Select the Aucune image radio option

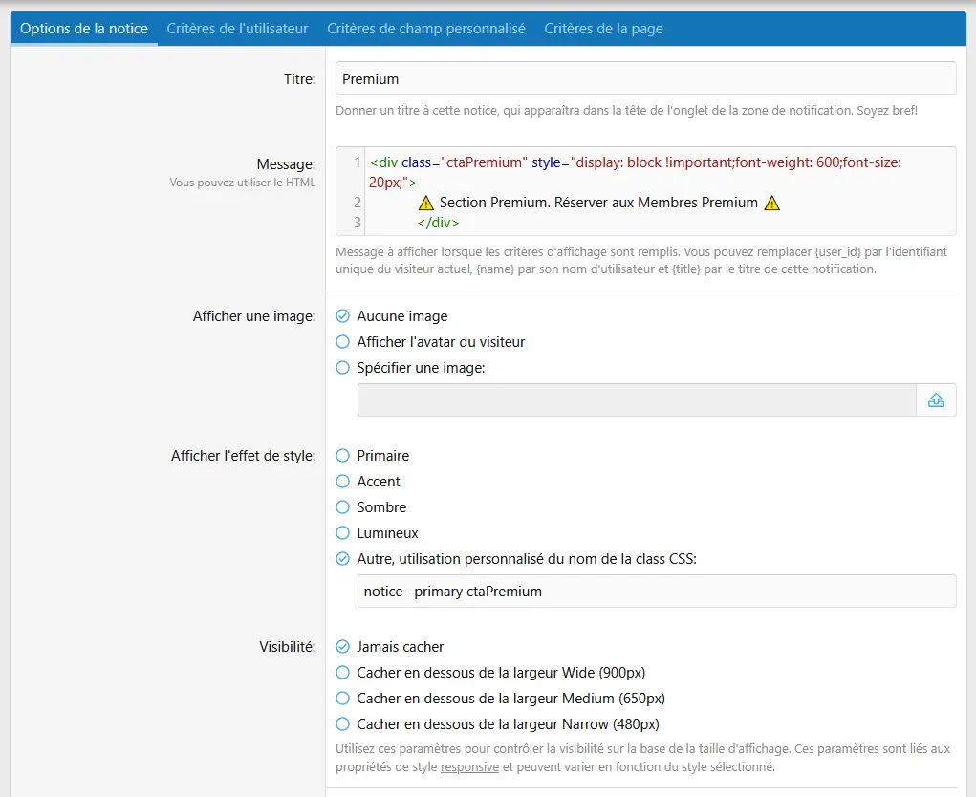tap(343, 316)
